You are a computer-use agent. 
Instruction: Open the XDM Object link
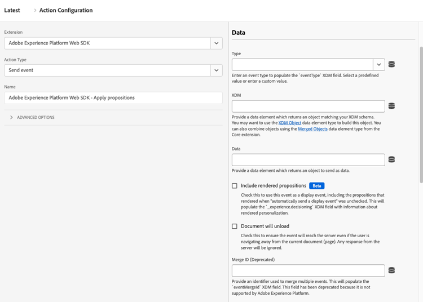[290, 123]
